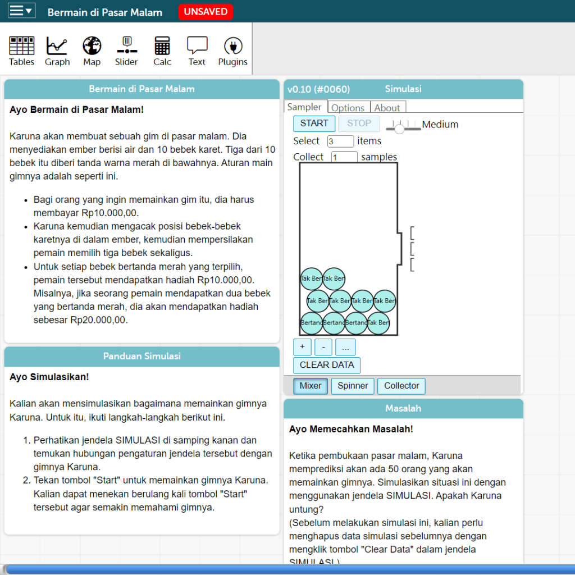Select the Mixer device mode

[x=311, y=386]
